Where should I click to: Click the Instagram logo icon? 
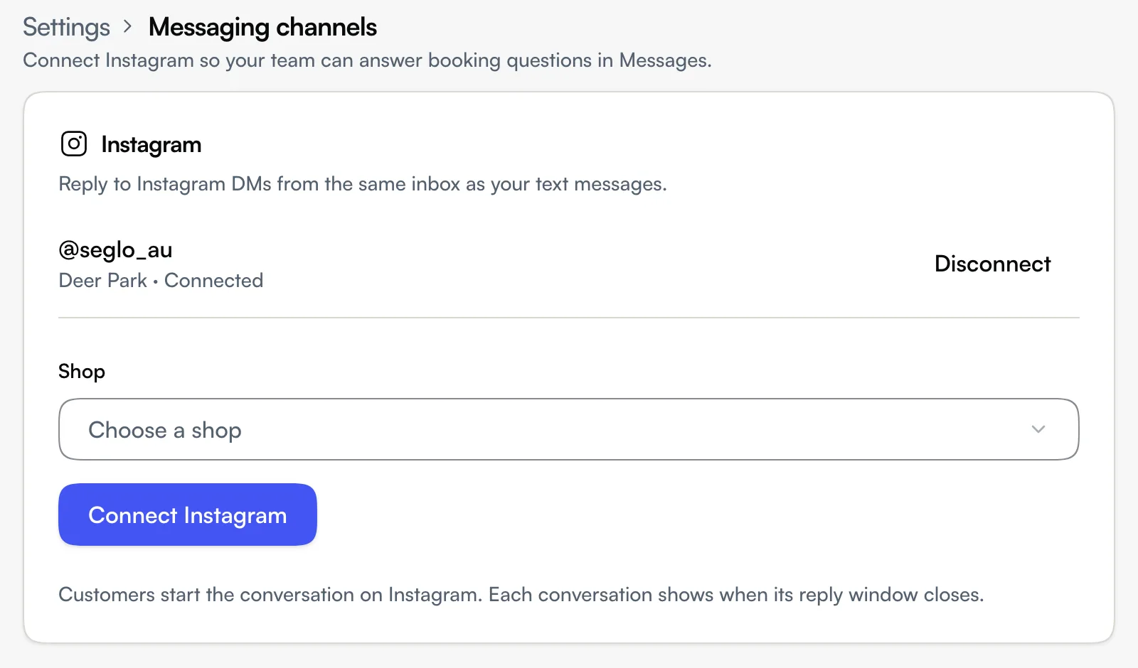click(74, 144)
